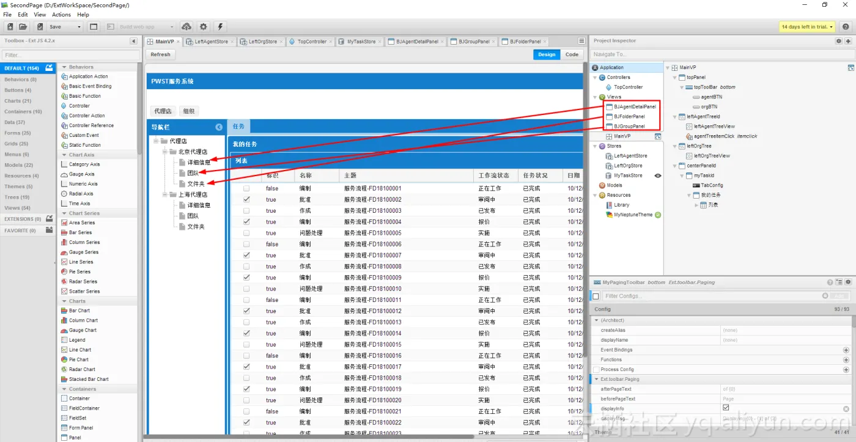856x442 pixels.
Task: Add a Process Config entry with plus
Action: coord(846,370)
